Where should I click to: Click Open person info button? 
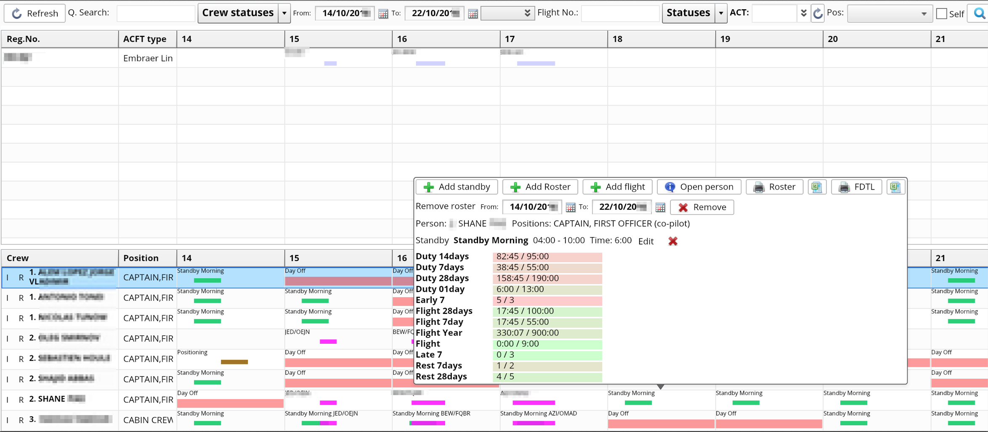[x=699, y=187]
